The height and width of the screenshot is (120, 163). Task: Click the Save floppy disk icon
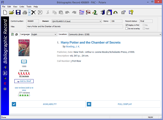pos(18,12)
